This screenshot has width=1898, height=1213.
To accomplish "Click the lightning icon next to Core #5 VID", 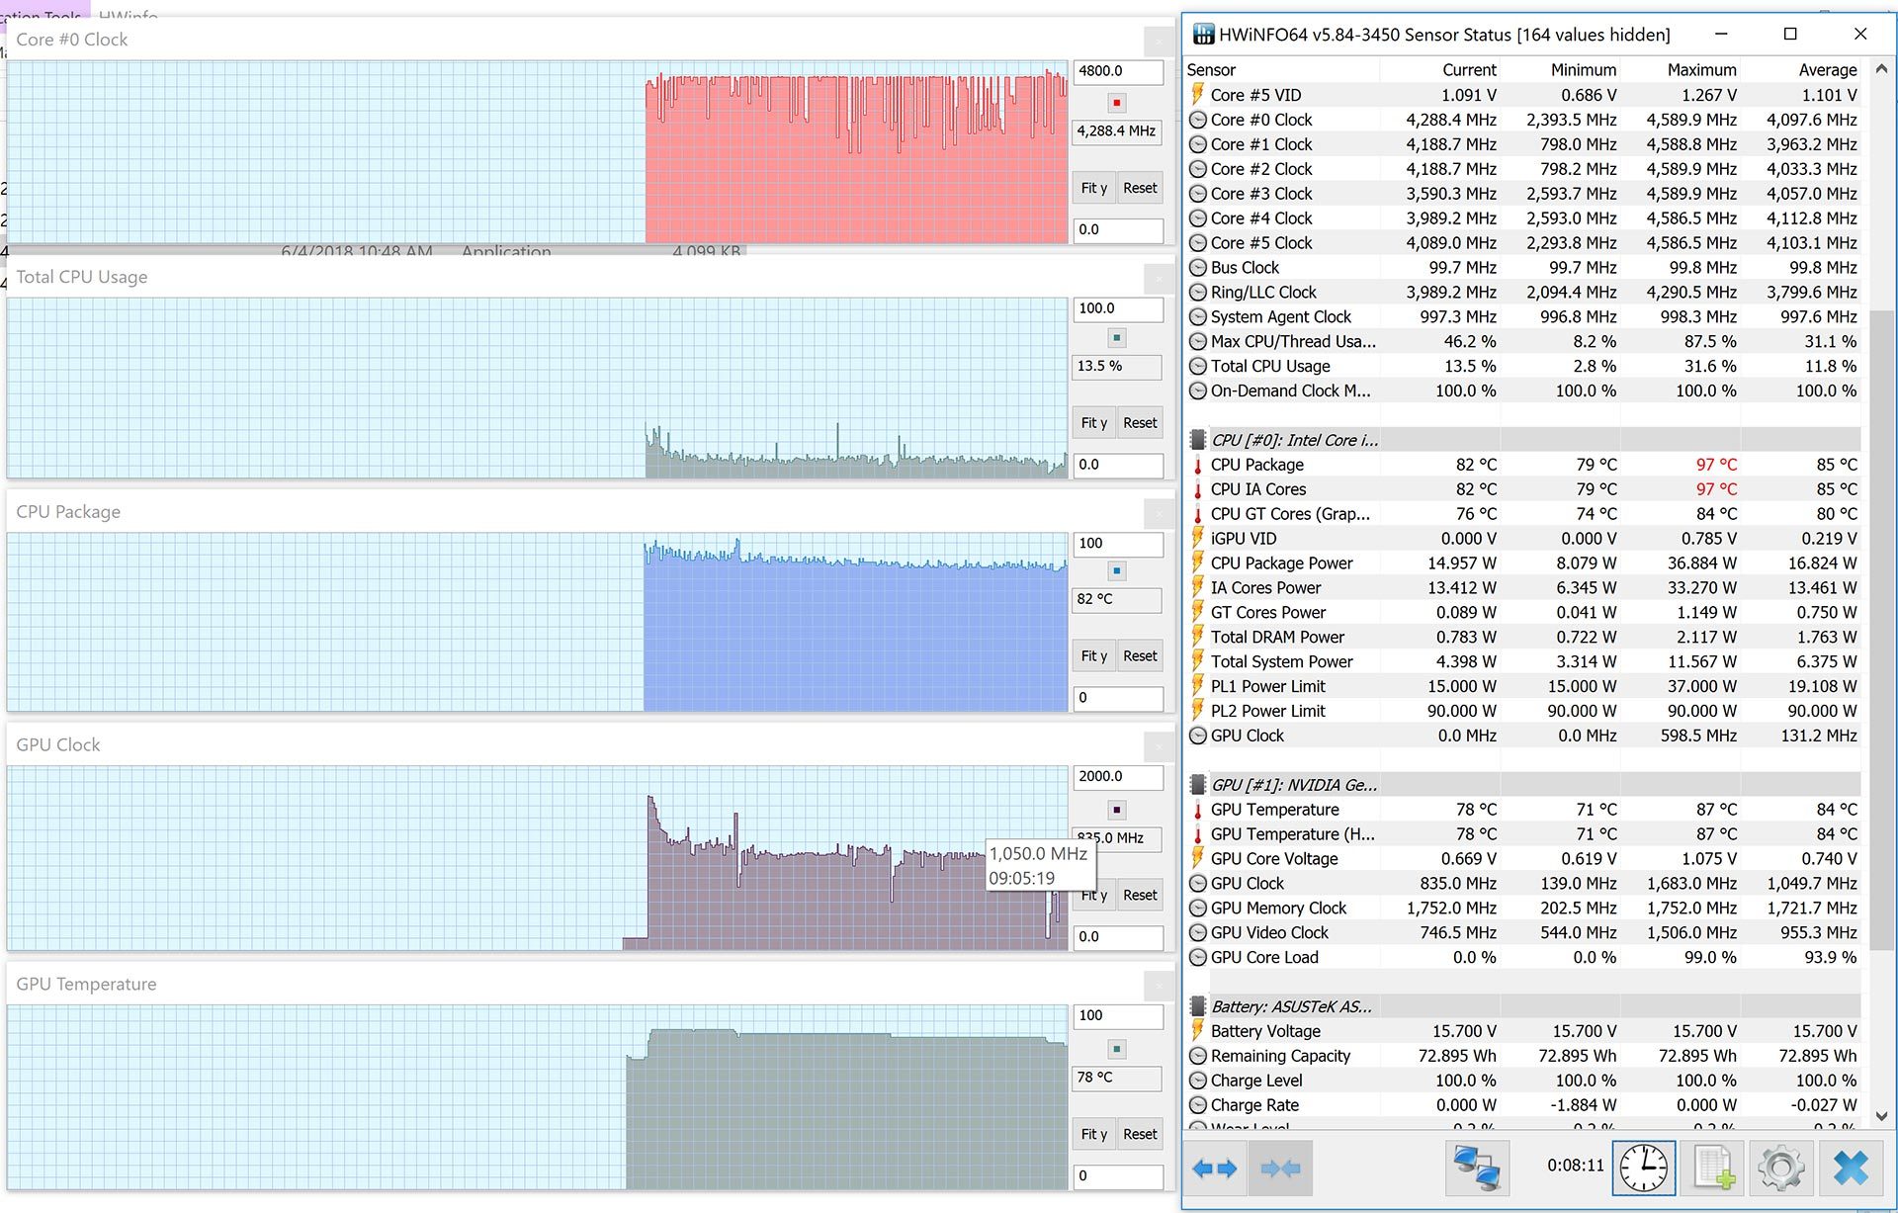I will 1198,95.
